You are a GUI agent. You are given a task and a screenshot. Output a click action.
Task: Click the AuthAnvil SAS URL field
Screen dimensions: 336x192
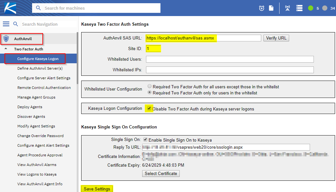pyautogui.click(x=203, y=38)
